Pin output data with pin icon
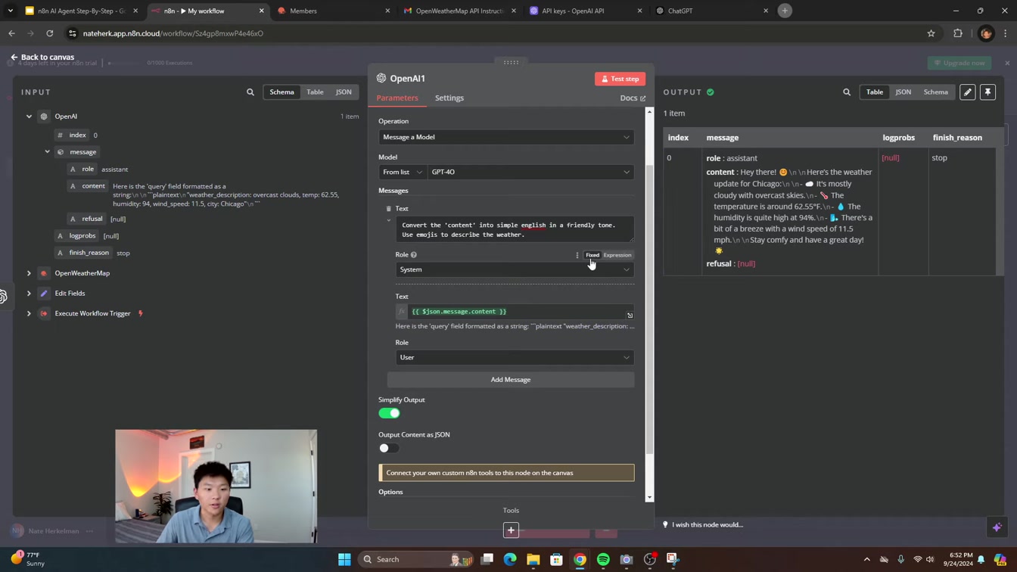The height and width of the screenshot is (572, 1017). click(x=987, y=92)
